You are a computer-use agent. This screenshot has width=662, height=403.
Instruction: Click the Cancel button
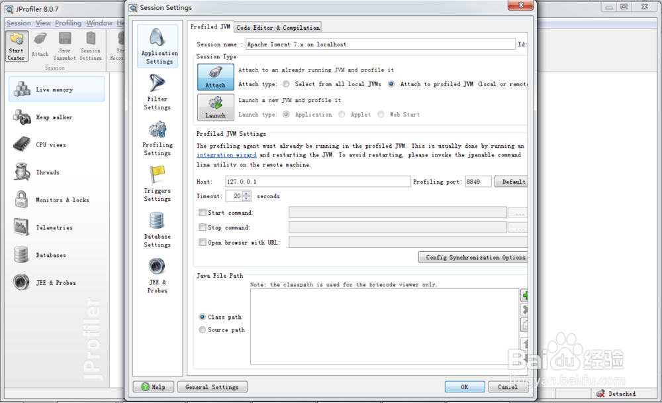point(508,387)
